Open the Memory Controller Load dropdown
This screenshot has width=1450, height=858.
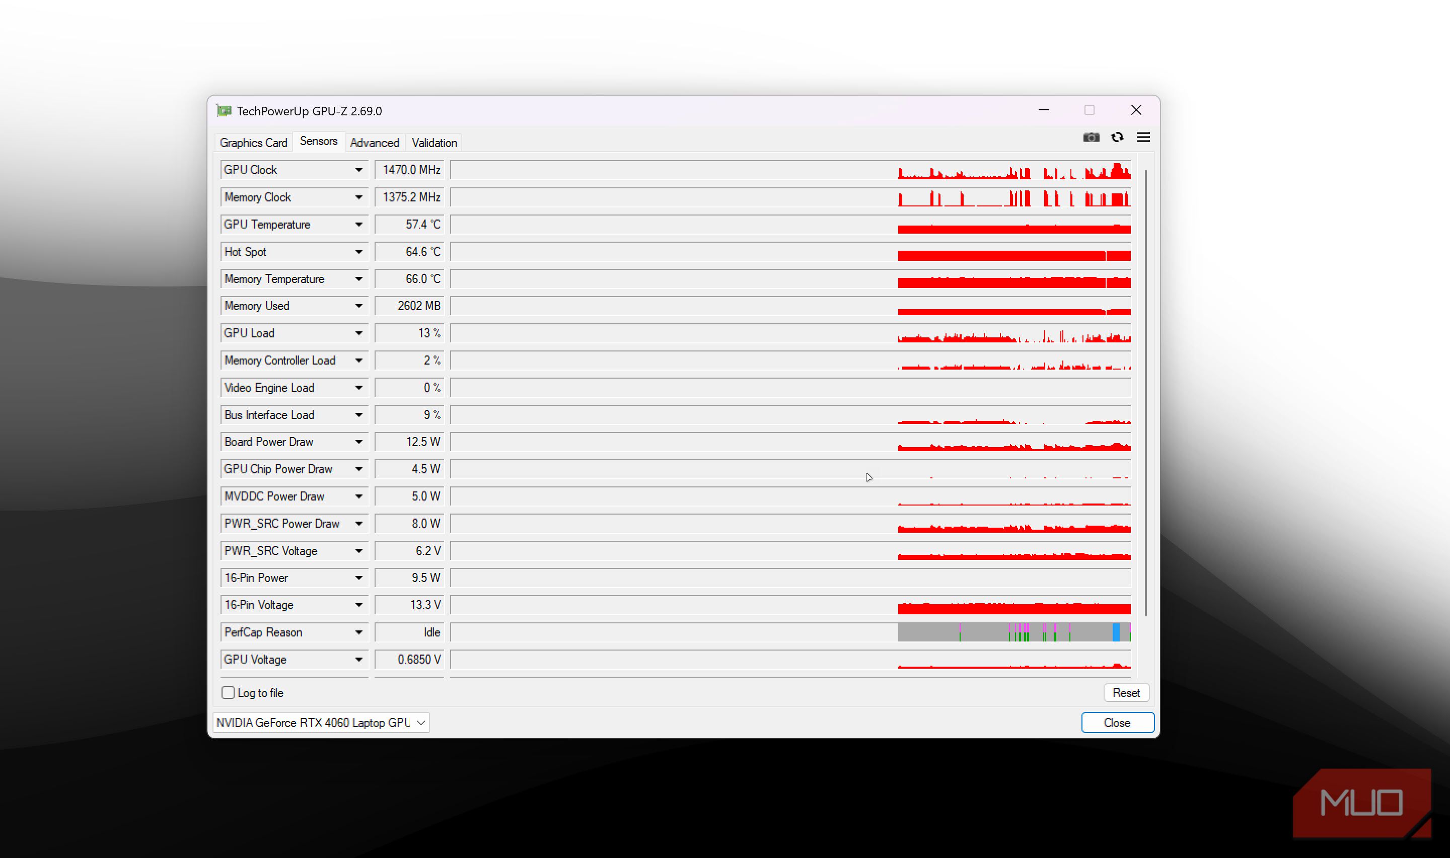(x=358, y=360)
